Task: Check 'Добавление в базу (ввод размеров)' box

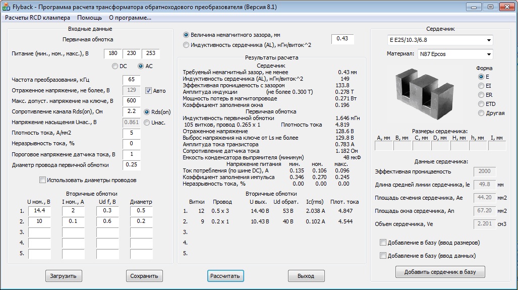Action: pyautogui.click(x=383, y=243)
